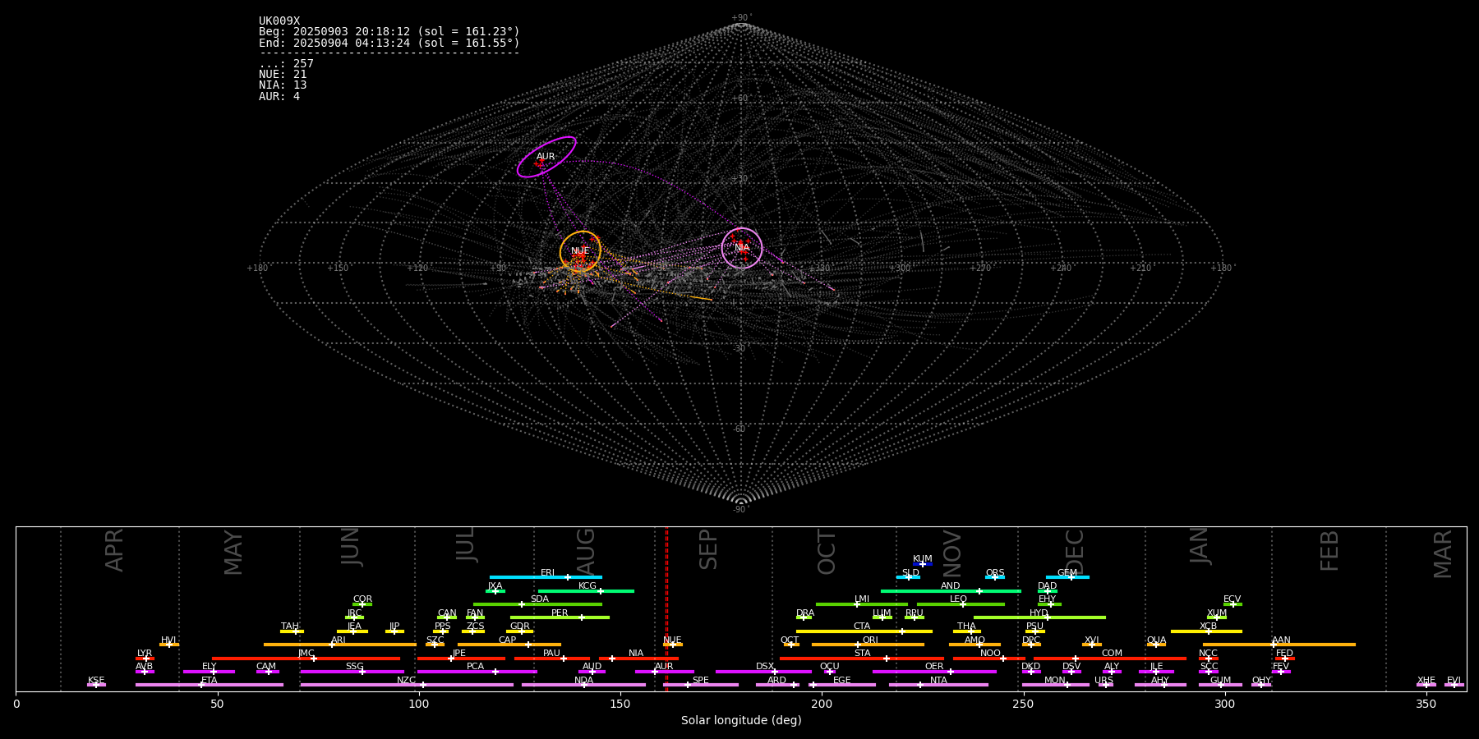Screen dimensions: 1479x739
Task: Select the orange NUE radiant circle on map
Action: pos(580,251)
